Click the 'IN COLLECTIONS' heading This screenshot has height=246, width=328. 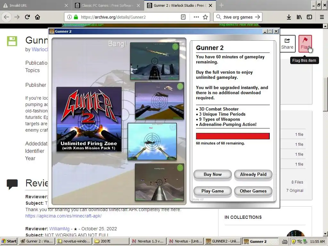243,217
